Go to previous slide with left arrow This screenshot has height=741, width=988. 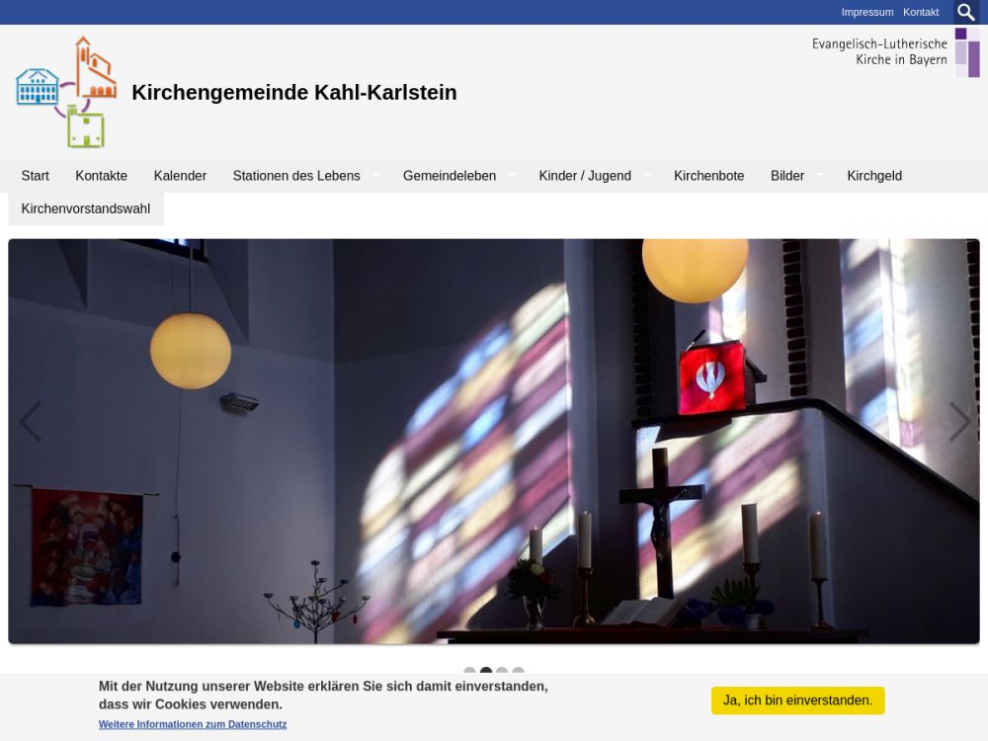point(30,422)
